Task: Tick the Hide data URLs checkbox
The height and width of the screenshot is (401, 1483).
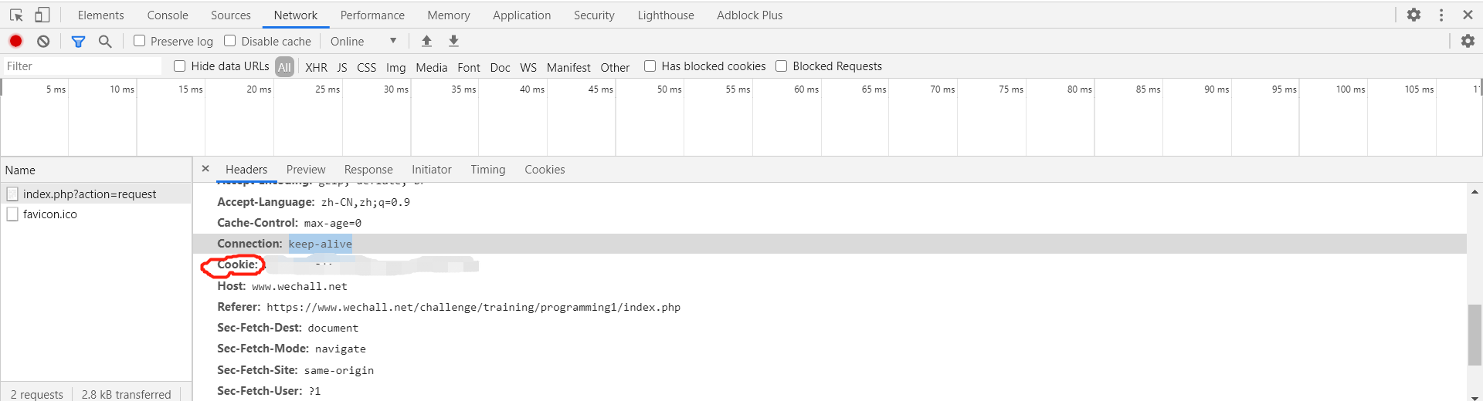Action: click(180, 66)
